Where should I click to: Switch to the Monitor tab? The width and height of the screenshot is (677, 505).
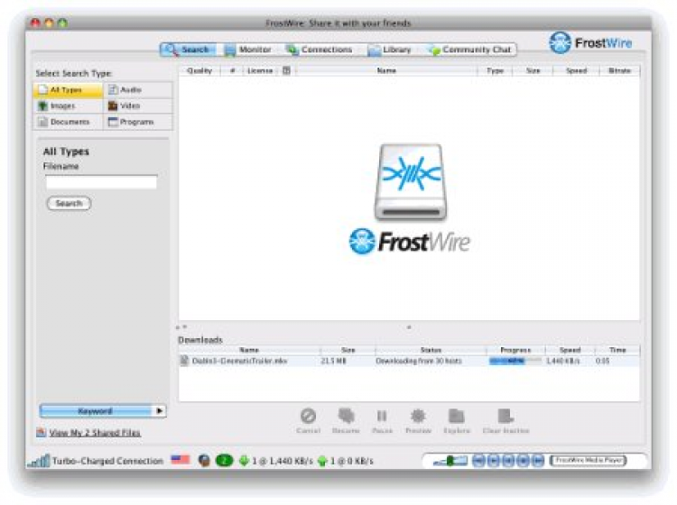tap(248, 50)
